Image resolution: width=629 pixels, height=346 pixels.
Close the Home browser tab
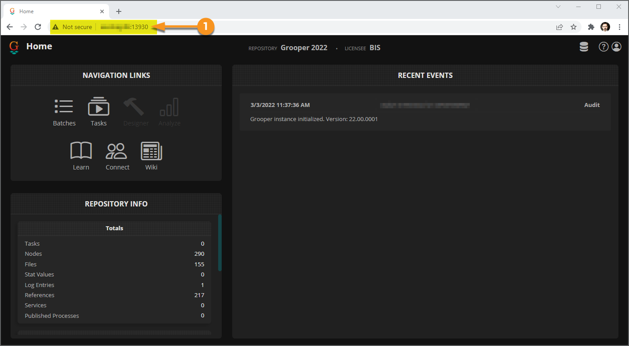[x=102, y=11]
